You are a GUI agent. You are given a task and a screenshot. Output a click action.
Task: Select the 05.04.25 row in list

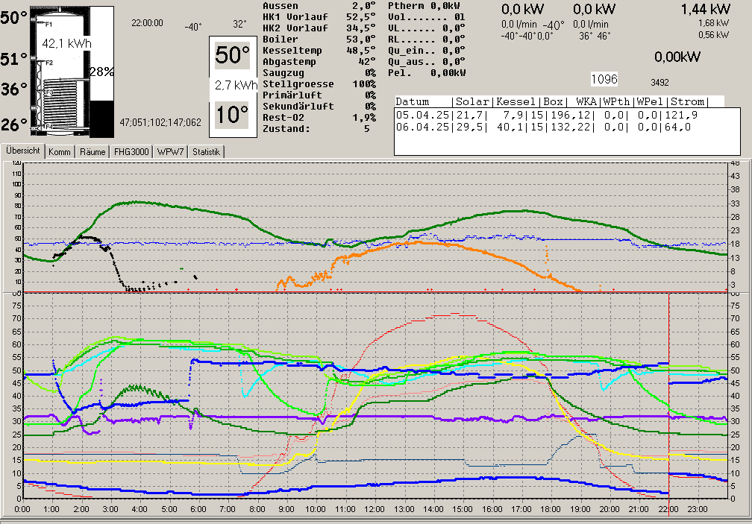[552, 114]
